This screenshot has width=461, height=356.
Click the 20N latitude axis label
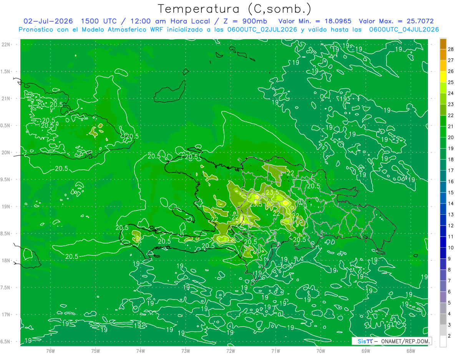(6, 152)
